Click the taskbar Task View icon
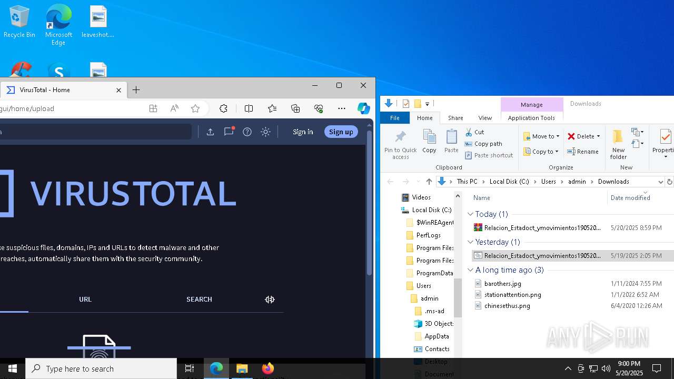Screen dimensions: 674x379 click(190, 368)
